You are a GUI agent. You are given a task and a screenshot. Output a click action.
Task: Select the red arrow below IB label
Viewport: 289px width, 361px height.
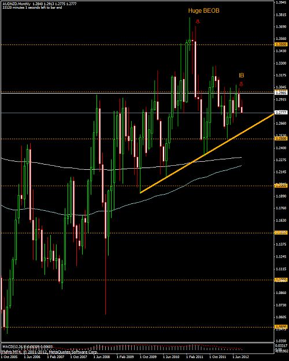tap(241, 84)
